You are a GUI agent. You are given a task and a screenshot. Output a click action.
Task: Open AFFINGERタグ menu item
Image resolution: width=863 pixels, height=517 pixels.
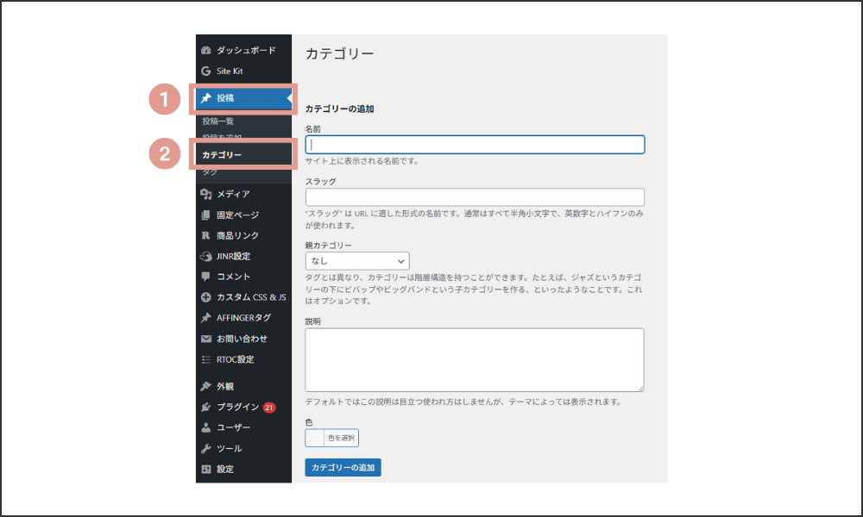tap(244, 318)
